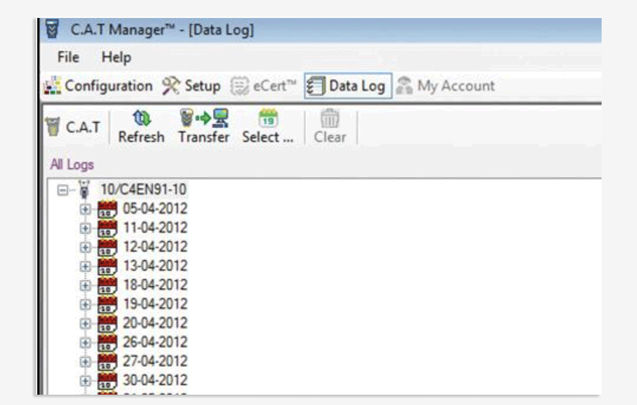Image resolution: width=637 pixels, height=405 pixels.
Task: Switch to the Setup tab
Action: tap(191, 86)
